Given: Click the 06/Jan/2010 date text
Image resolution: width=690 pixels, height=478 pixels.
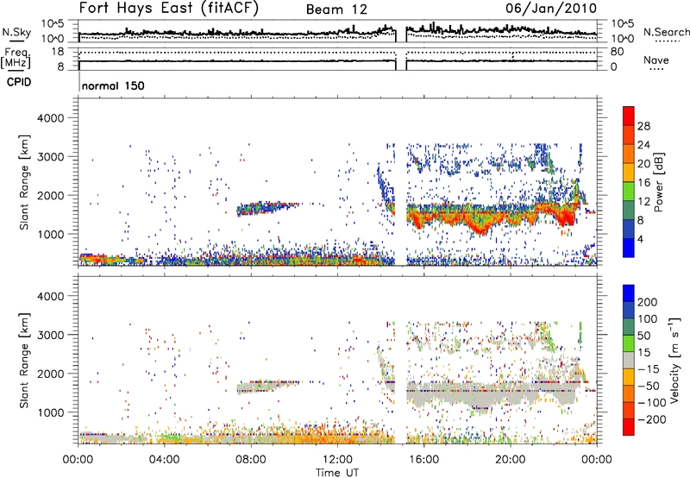Looking at the screenshot, I should coord(559,9).
